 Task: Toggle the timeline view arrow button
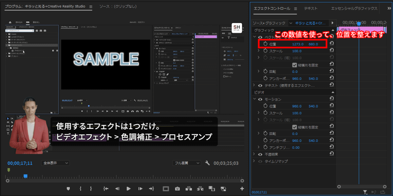click(332, 23)
